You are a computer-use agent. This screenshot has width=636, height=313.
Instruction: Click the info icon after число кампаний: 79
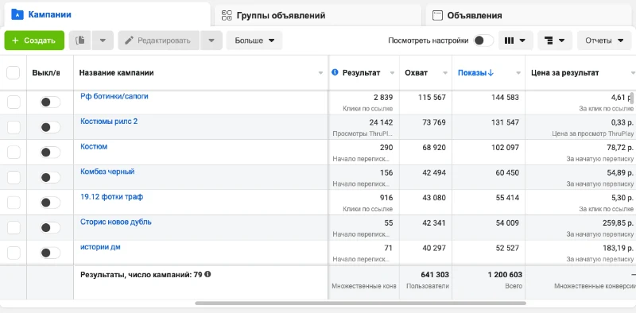coord(207,274)
